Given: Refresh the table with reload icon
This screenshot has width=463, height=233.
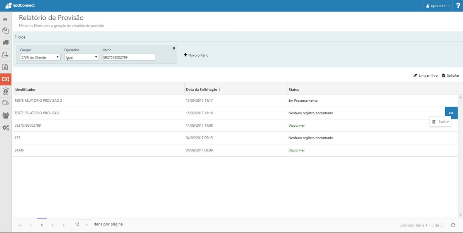Looking at the screenshot, I should pos(453,225).
